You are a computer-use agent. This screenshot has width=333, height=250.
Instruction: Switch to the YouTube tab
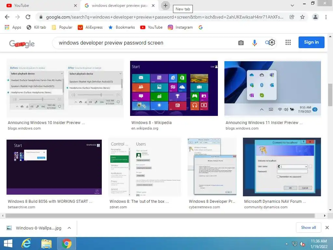[x=40, y=6]
